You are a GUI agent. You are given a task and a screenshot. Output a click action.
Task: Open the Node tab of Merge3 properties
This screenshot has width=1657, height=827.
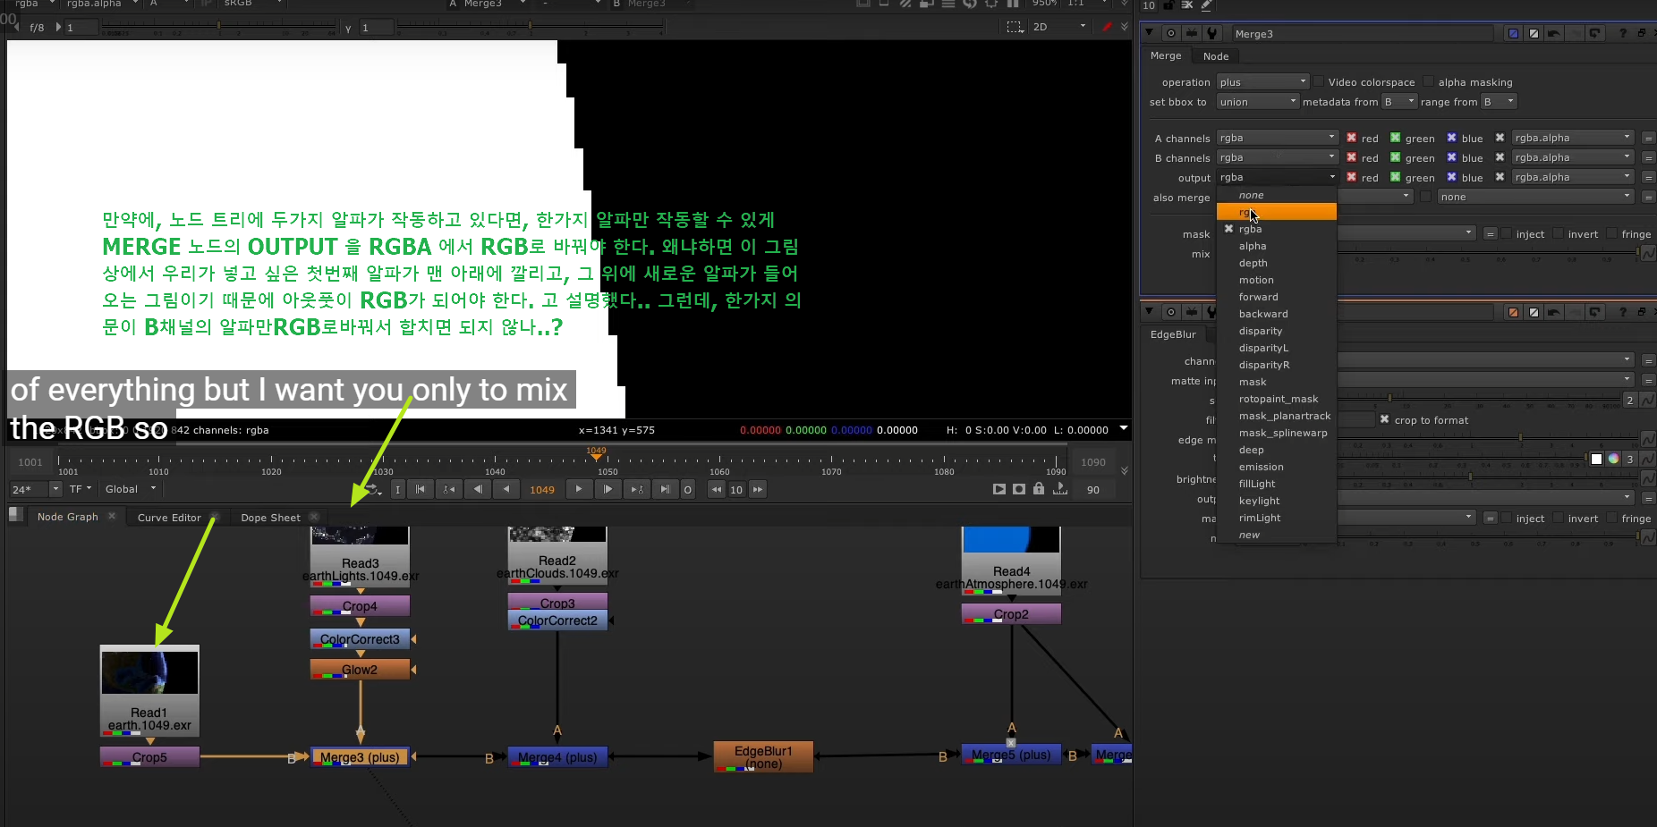click(1215, 56)
